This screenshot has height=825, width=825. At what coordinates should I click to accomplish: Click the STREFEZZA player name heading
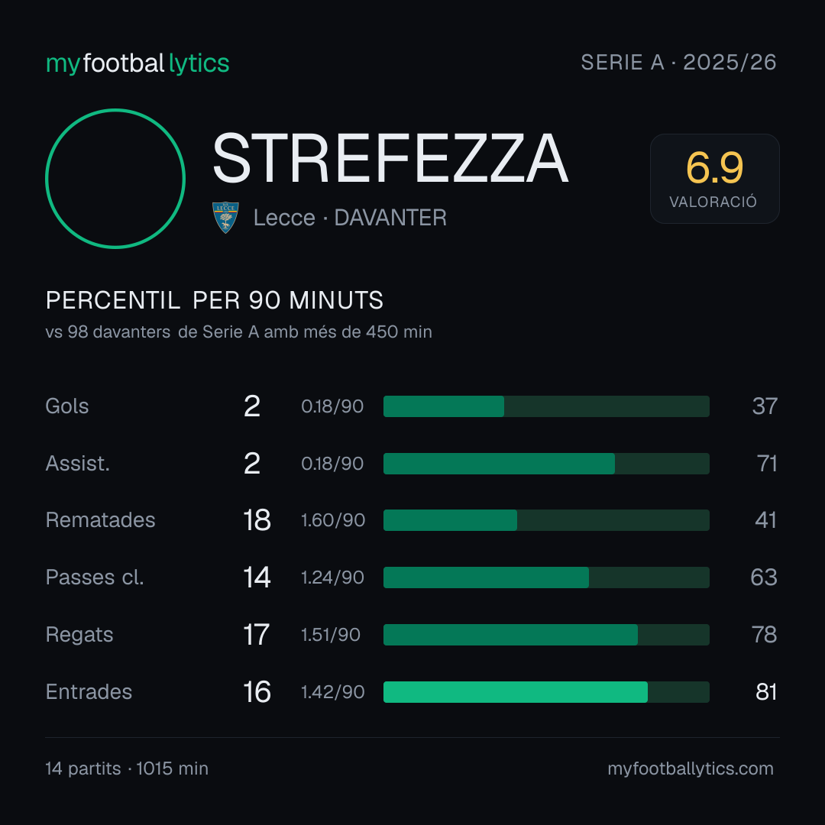click(390, 158)
